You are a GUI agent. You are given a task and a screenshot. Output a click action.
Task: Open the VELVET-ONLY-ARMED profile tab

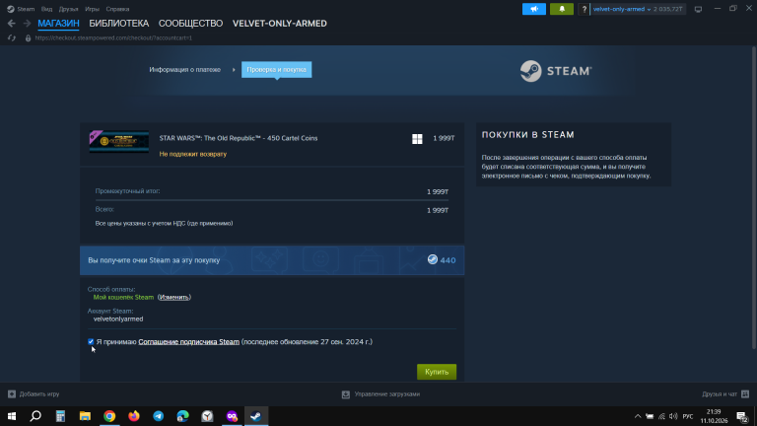tap(280, 24)
